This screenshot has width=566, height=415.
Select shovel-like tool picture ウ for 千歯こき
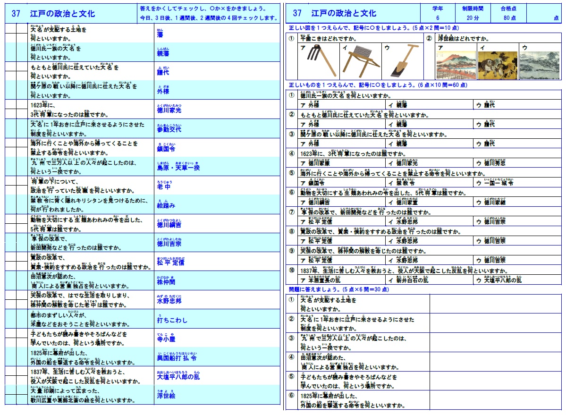coord(404,60)
